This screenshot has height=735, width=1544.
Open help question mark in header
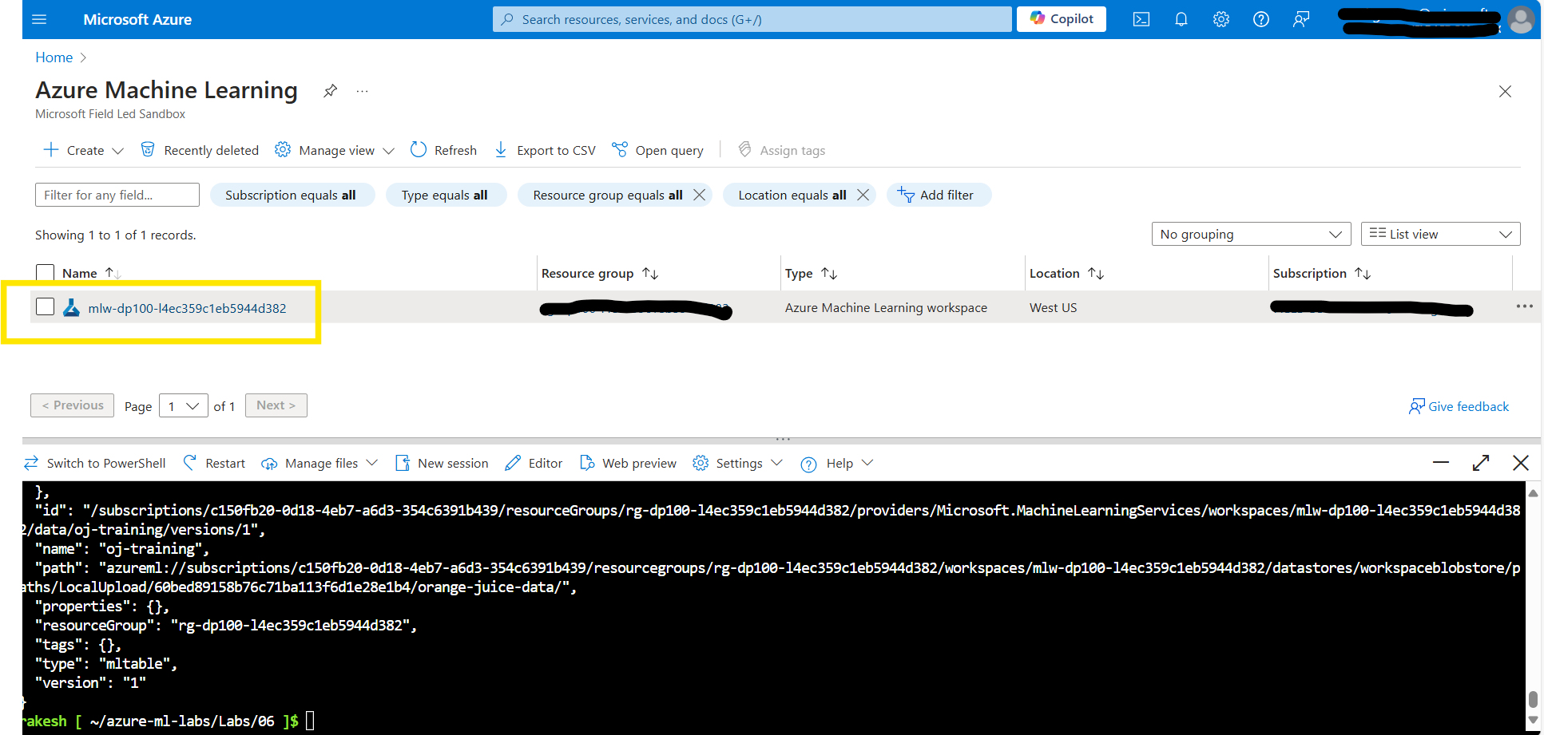(x=1261, y=19)
